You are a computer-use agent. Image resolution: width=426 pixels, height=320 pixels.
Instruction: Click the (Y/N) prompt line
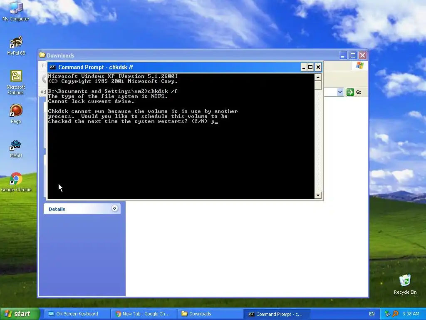133,121
